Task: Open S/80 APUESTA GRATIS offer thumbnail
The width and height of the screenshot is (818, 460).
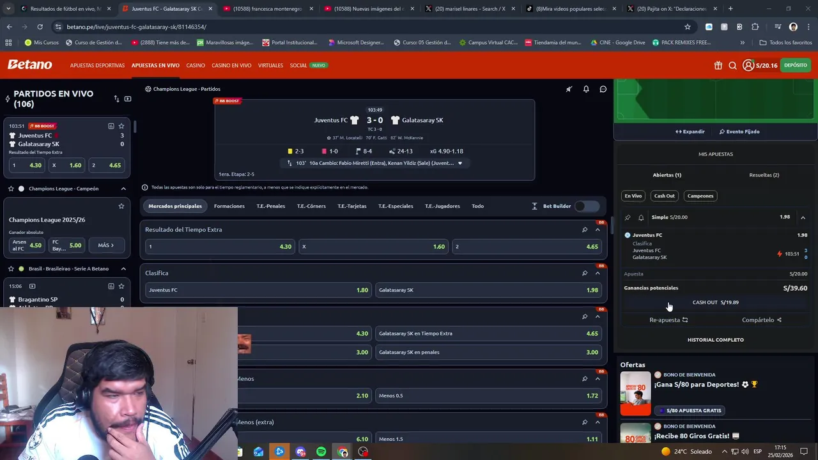Action: [x=635, y=394]
